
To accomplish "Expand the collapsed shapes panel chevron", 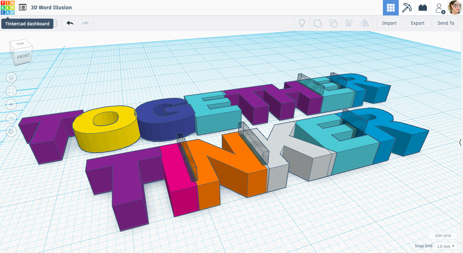I will (x=460, y=142).
